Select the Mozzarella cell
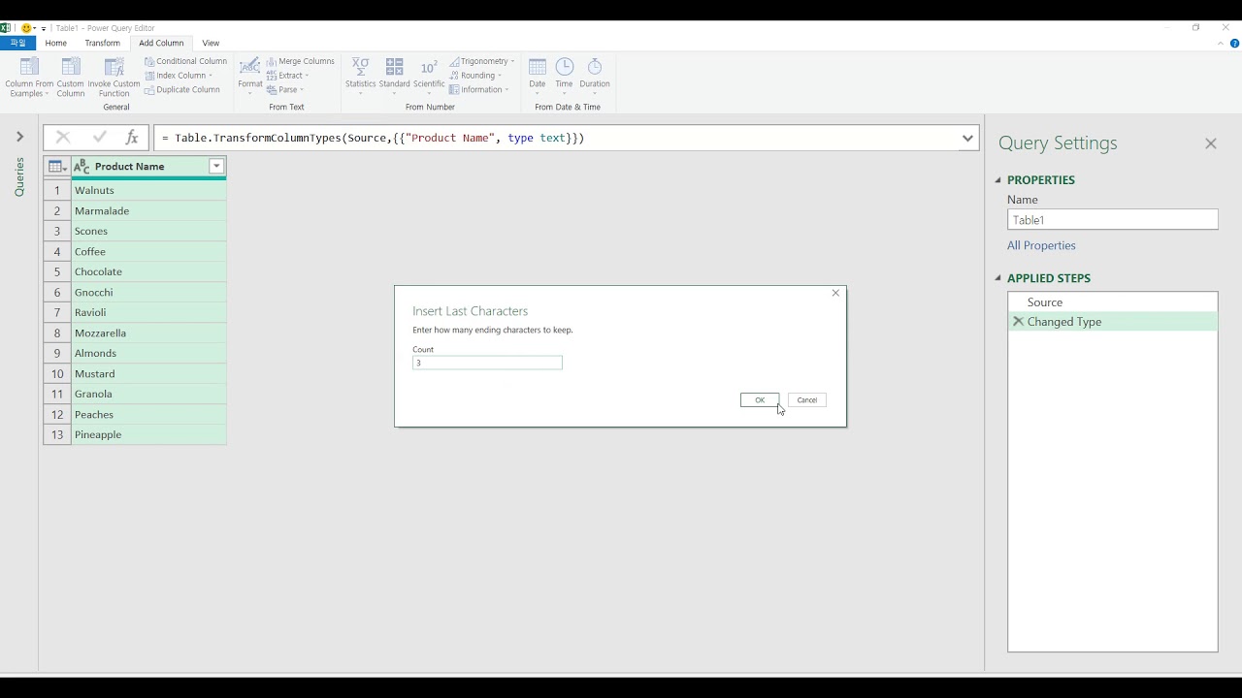Viewport: 1242px width, 698px height. click(148, 333)
